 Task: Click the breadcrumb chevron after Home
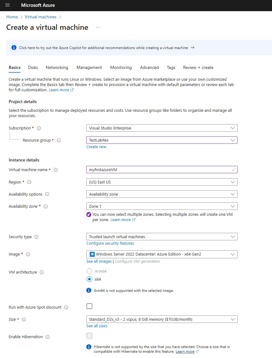pos(21,17)
